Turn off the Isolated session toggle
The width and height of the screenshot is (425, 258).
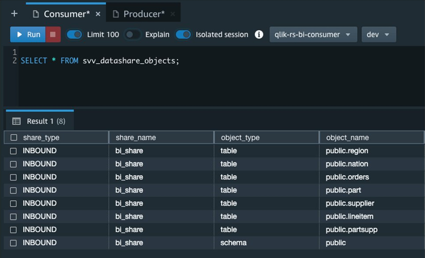pyautogui.click(x=183, y=35)
